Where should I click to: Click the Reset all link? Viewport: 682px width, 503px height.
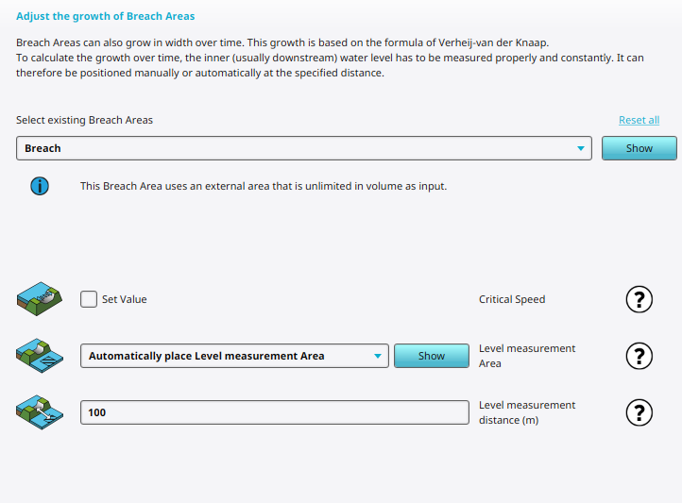pos(639,120)
